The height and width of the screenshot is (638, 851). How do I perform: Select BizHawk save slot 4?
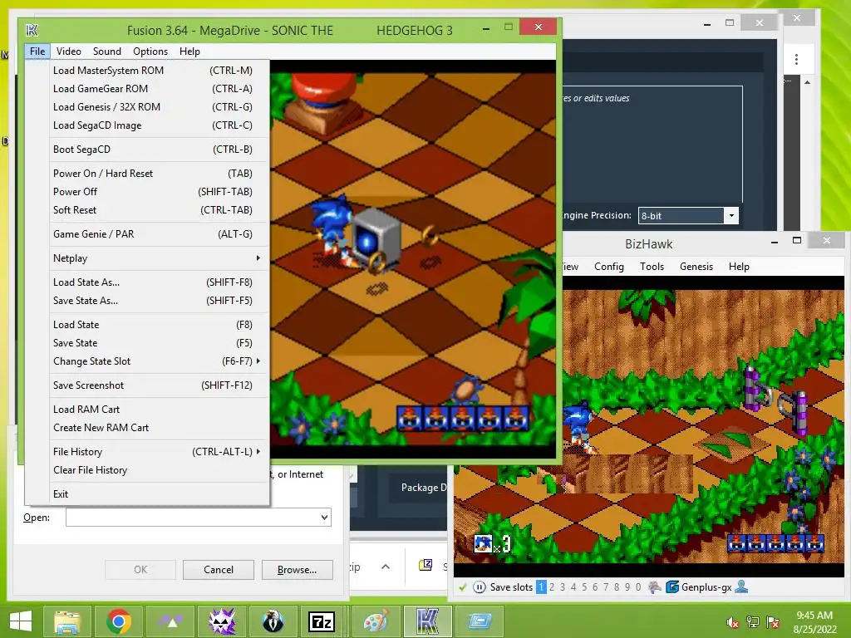(573, 587)
